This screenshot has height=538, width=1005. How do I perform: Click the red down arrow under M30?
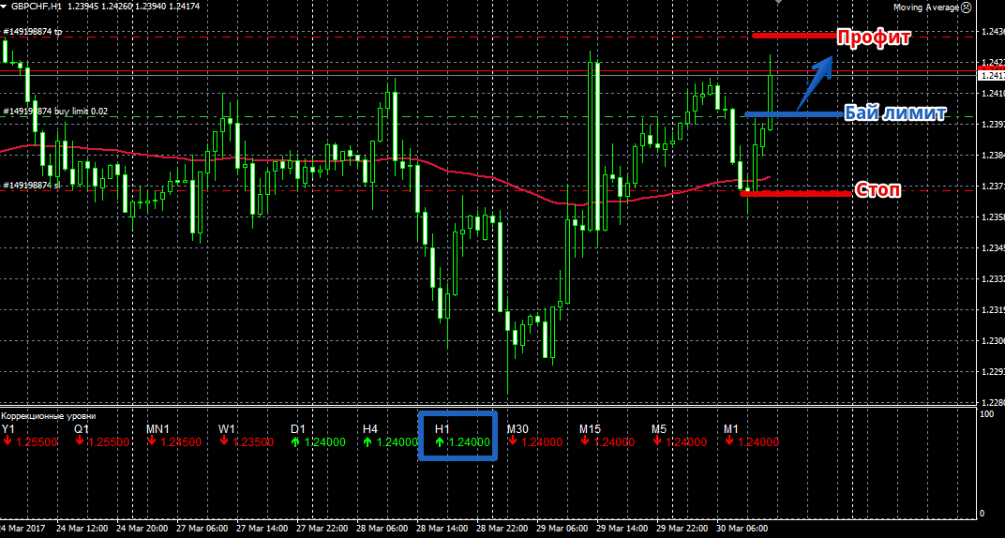pyautogui.click(x=513, y=442)
